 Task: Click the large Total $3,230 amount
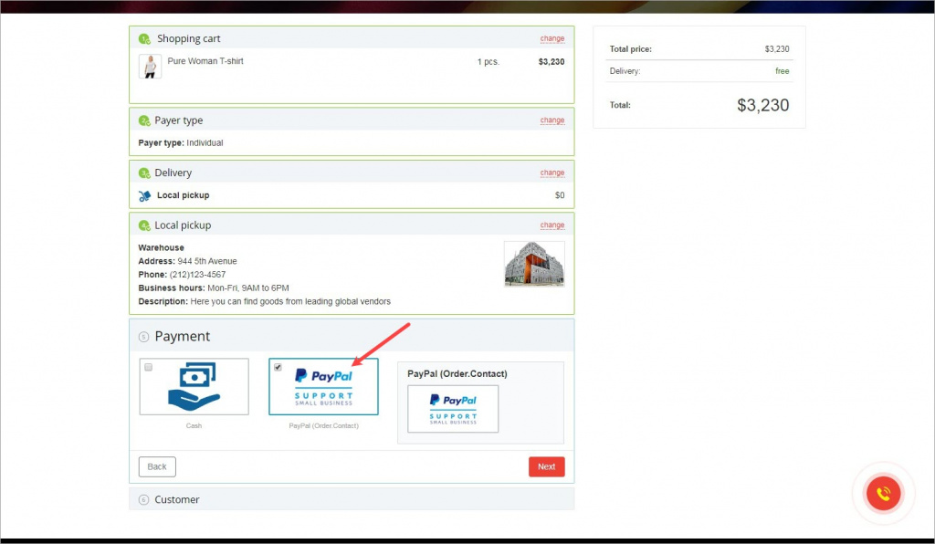[x=763, y=105]
